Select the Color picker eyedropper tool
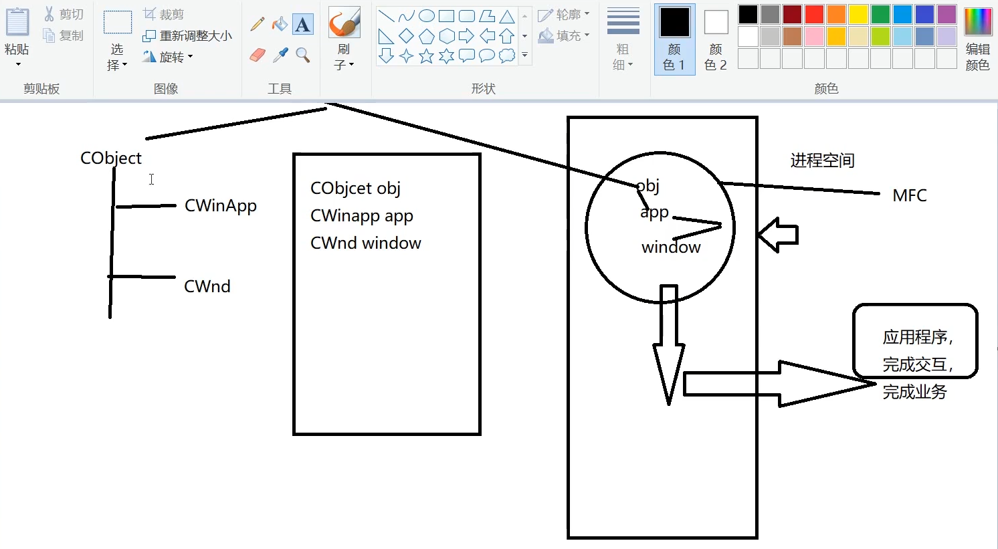Screen dimensions: 998x549 pos(280,55)
